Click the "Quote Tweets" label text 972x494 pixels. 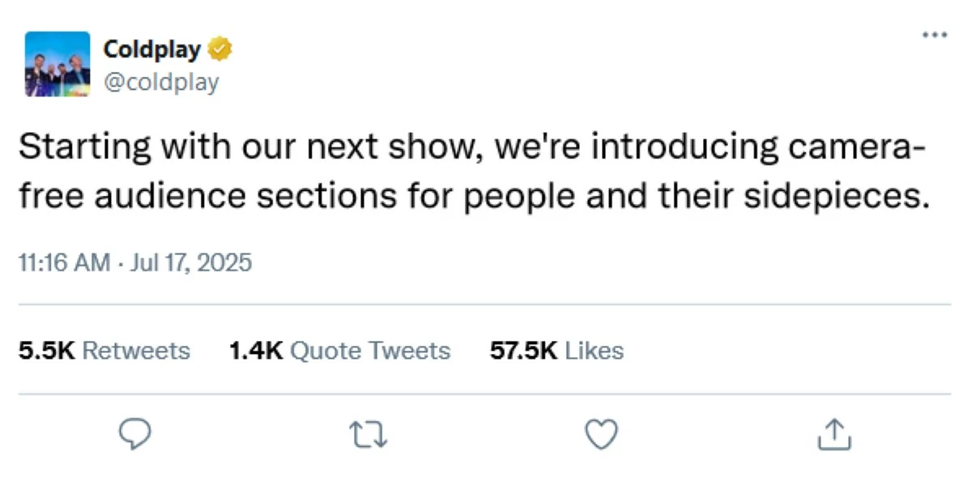pyautogui.click(x=369, y=351)
